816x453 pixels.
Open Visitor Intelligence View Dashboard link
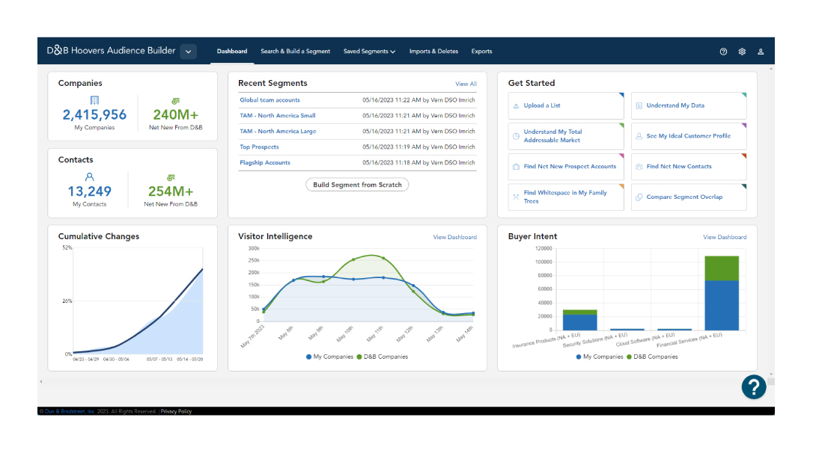[x=455, y=237]
